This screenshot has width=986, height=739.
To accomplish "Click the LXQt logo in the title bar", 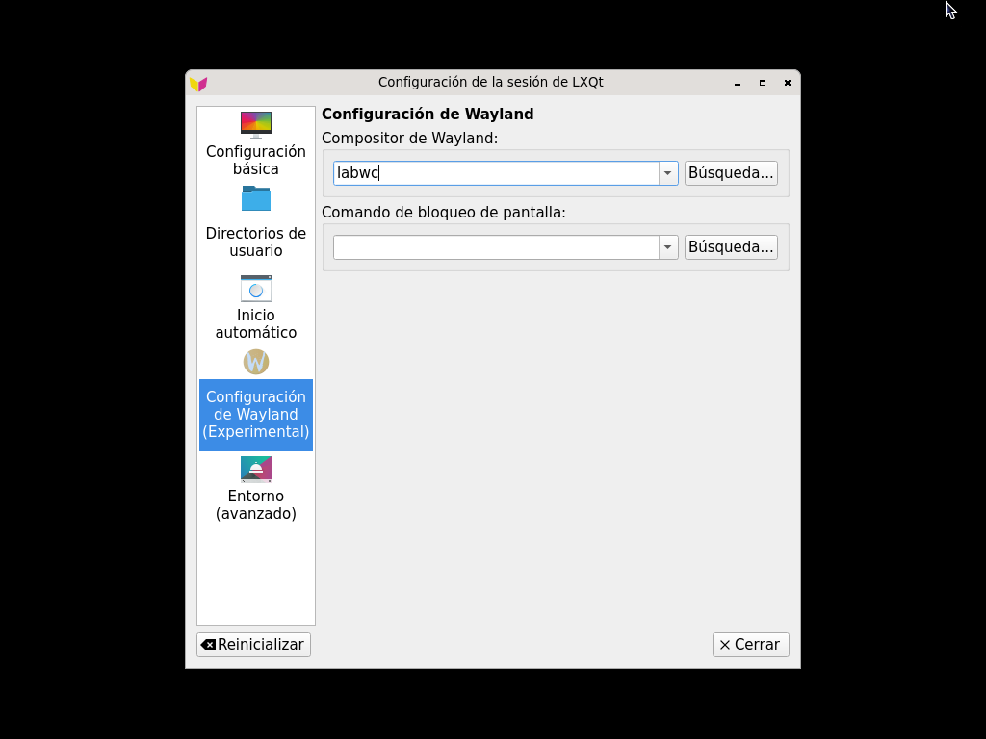I will pyautogui.click(x=198, y=84).
